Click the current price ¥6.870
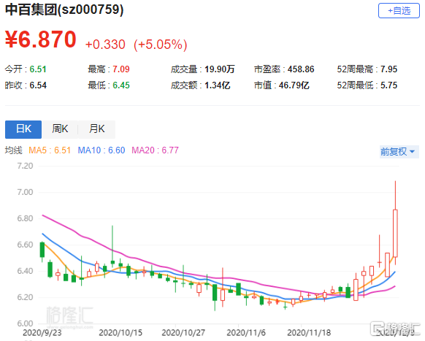425x341 pixels. (x=41, y=39)
